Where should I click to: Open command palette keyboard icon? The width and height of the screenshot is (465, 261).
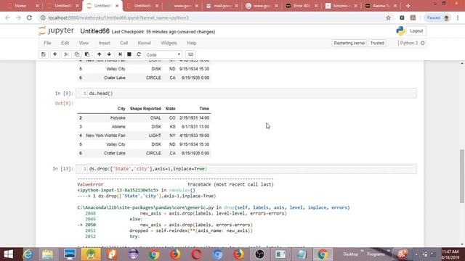pyautogui.click(x=190, y=54)
